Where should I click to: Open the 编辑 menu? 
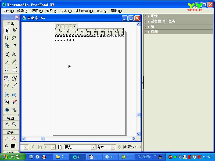23,11
